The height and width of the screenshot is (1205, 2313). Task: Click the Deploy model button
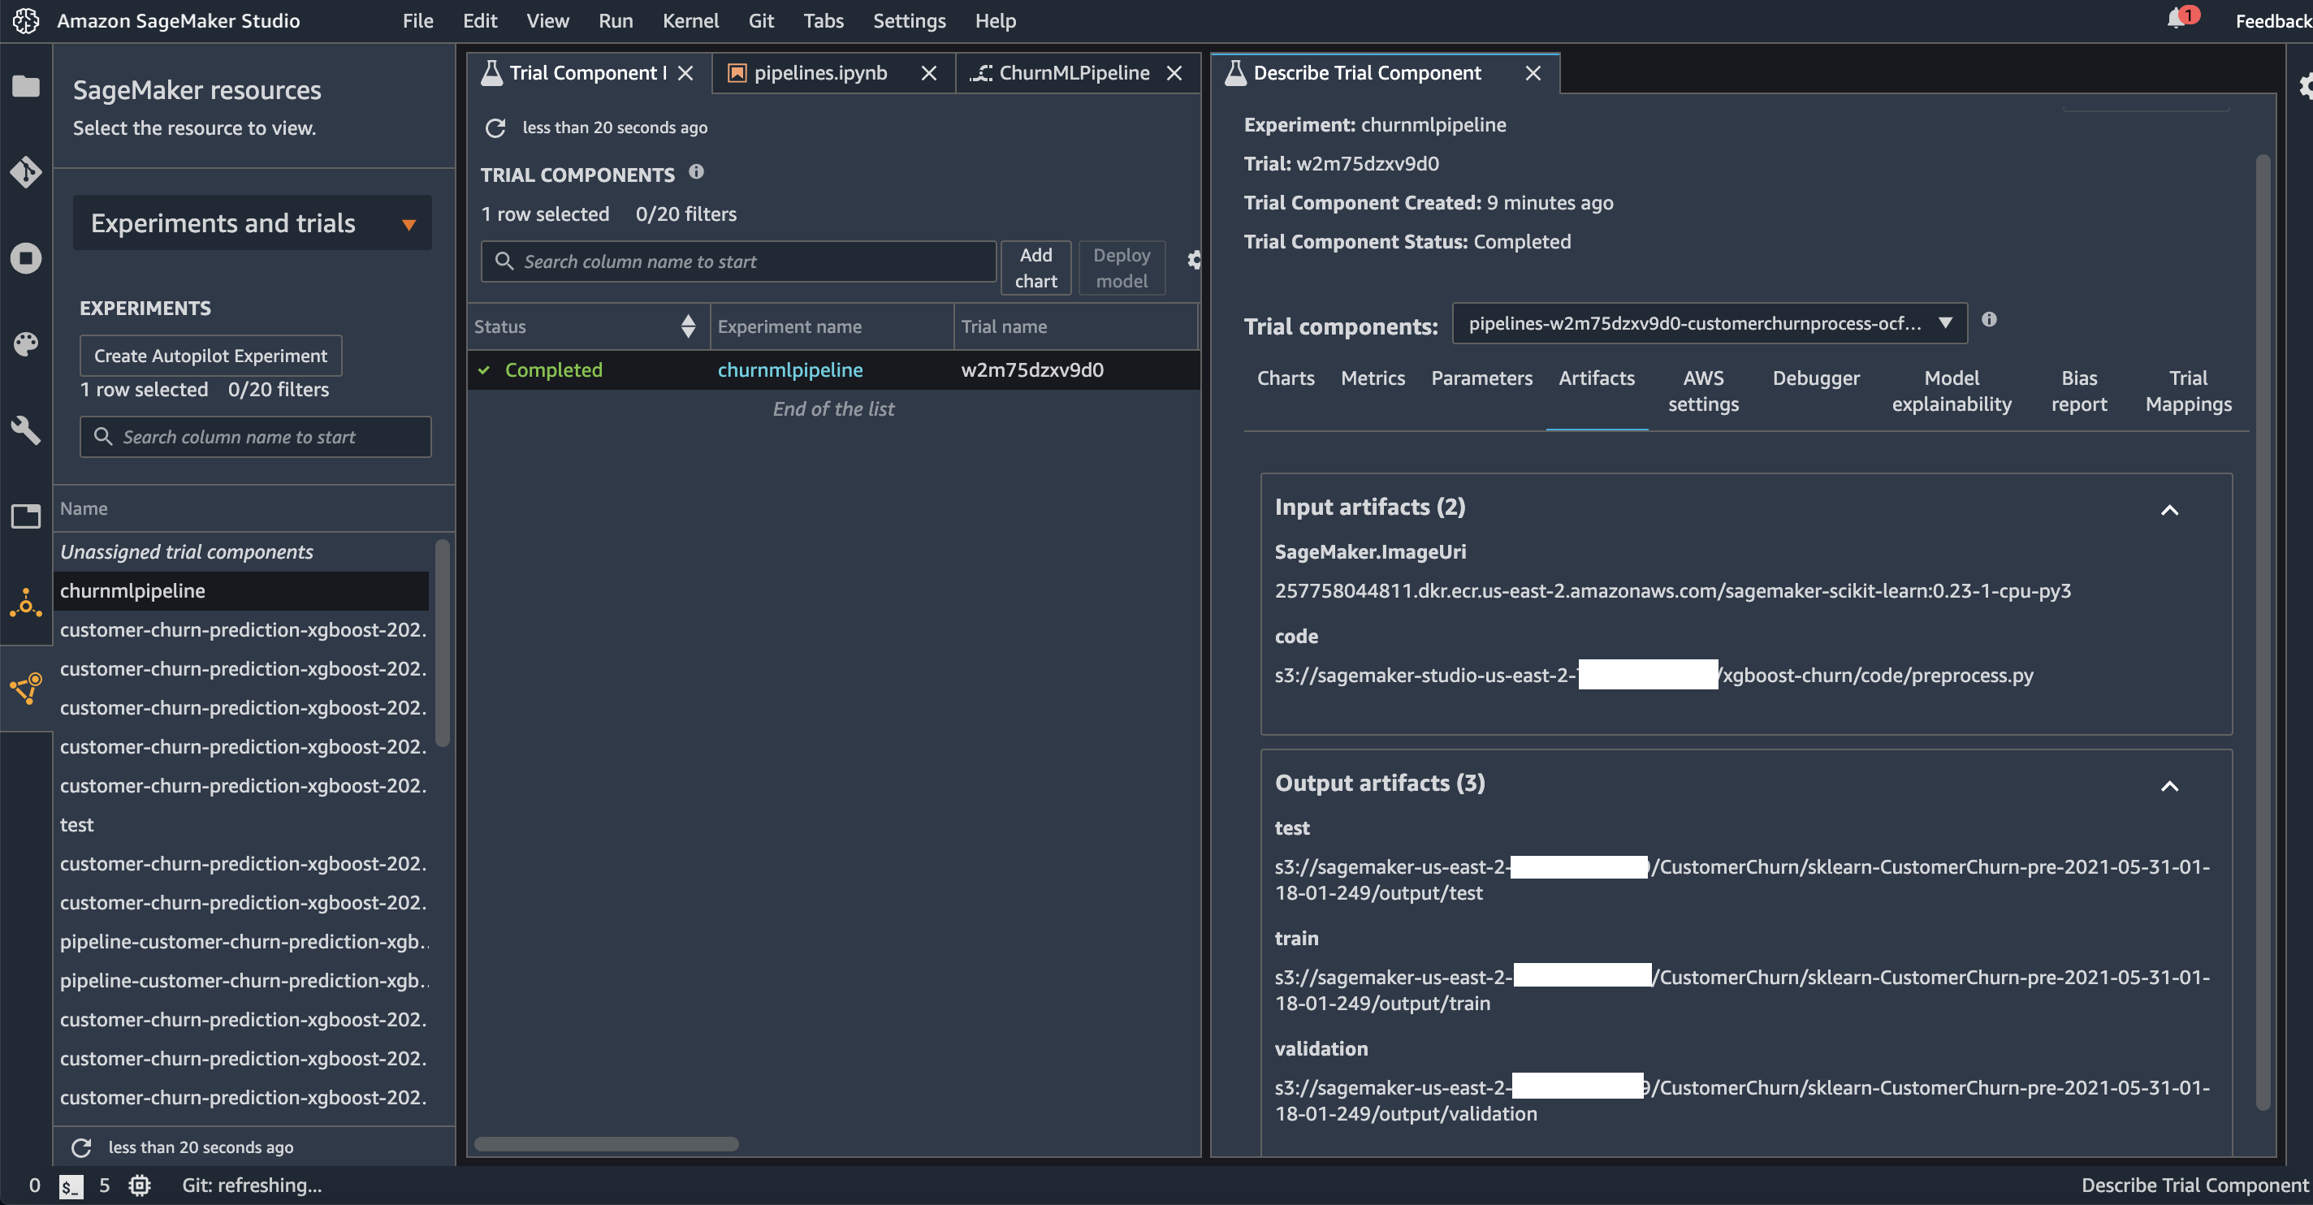(1121, 268)
